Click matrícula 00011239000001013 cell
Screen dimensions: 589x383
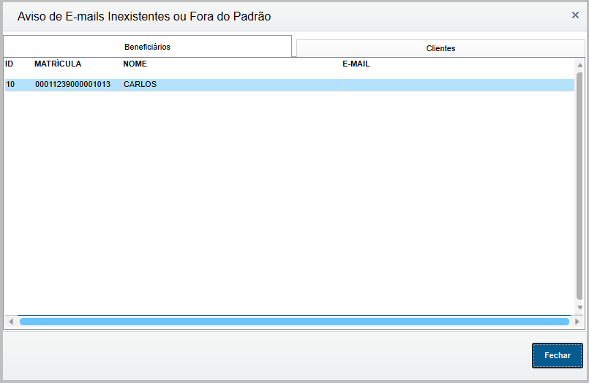(72, 85)
